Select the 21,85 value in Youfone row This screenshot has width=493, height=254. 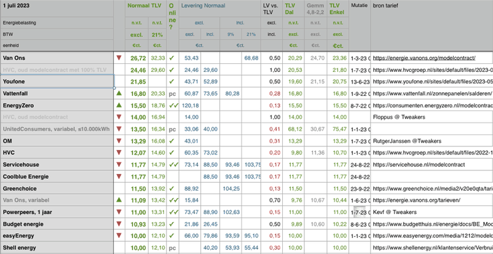coord(137,81)
